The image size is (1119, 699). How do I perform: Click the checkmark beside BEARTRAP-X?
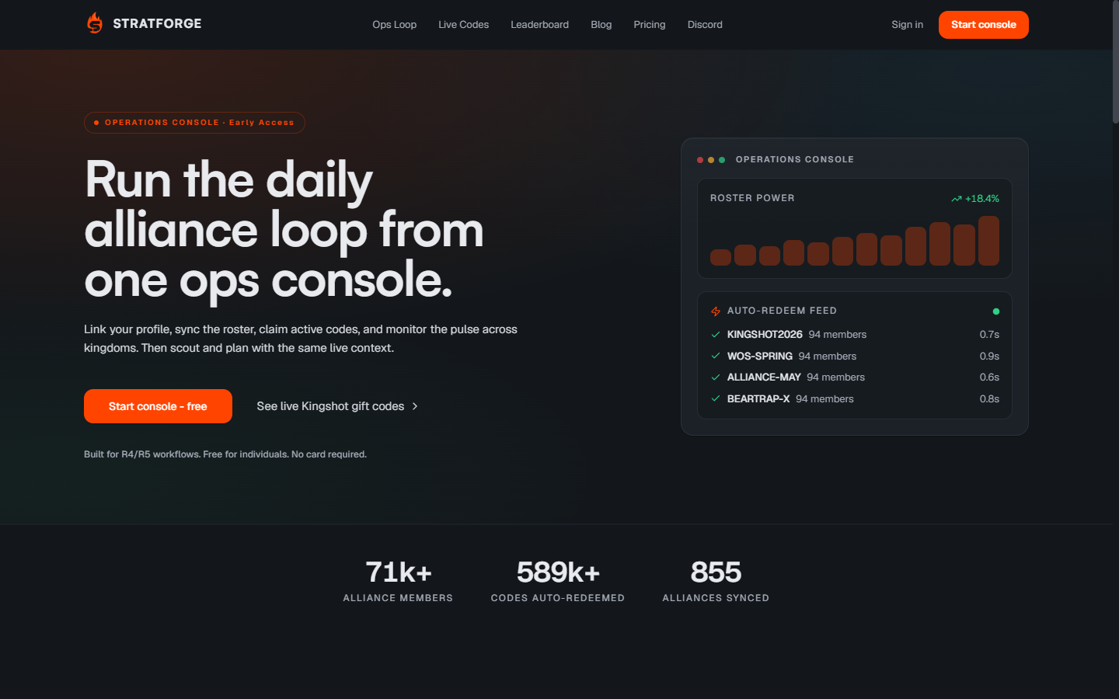pyautogui.click(x=716, y=398)
